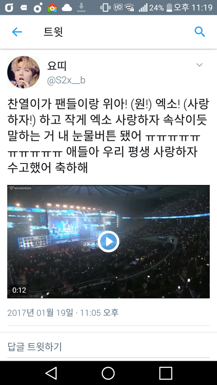Image resolution: width=217 pixels, height=385 pixels.
Task: Tap the Wi-Fi status icon
Action: coord(129,8)
